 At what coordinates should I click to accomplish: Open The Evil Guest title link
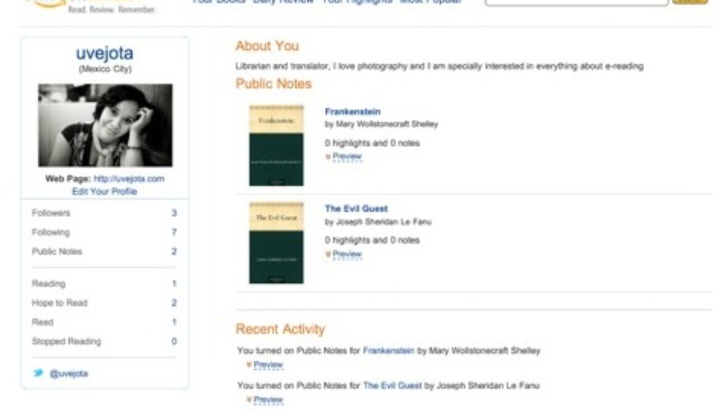pyautogui.click(x=356, y=209)
